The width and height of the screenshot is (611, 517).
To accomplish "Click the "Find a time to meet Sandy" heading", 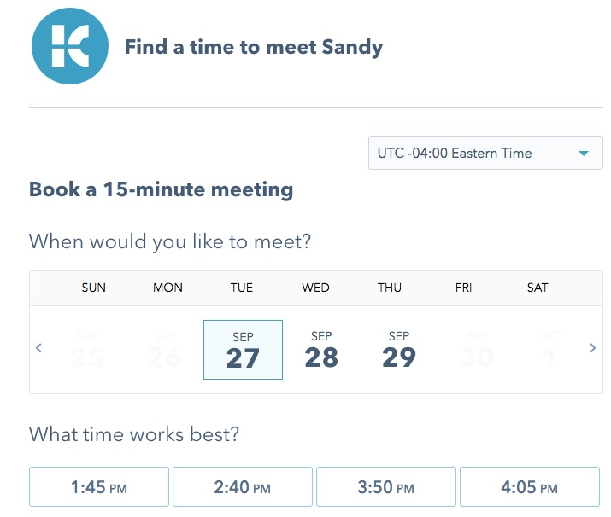I will pyautogui.click(x=254, y=46).
